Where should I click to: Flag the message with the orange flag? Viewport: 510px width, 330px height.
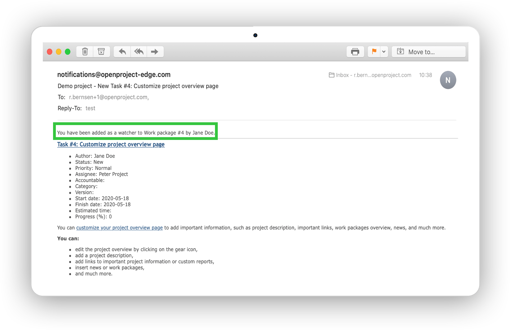(x=374, y=51)
